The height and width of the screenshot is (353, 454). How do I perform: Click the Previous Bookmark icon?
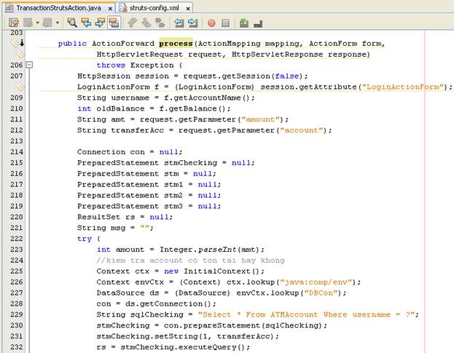point(132,23)
